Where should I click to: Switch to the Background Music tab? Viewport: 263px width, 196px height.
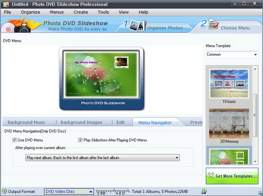[26, 122]
